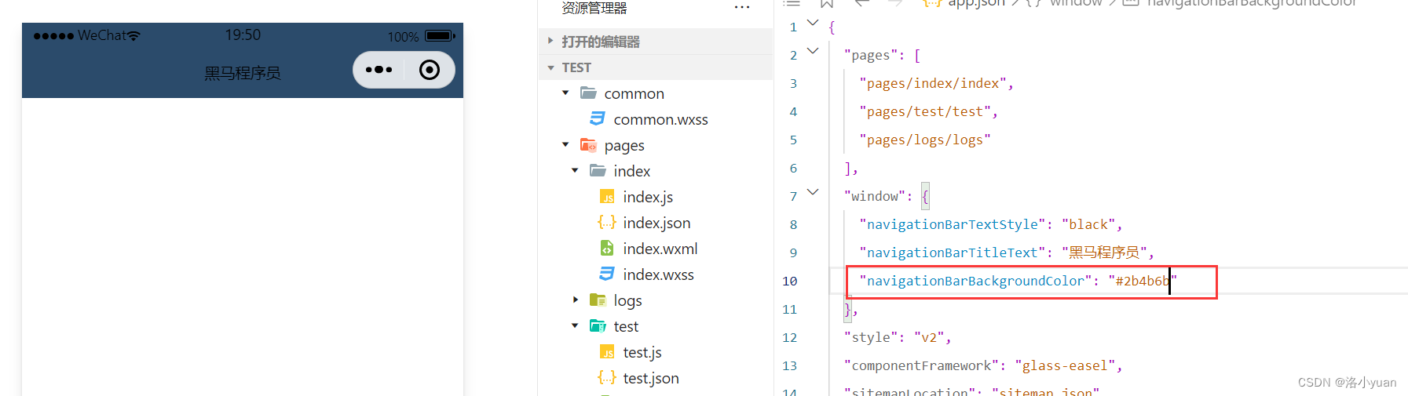This screenshot has height=396, width=1408.
Task: Click the test.js JS file icon
Action: click(x=607, y=352)
